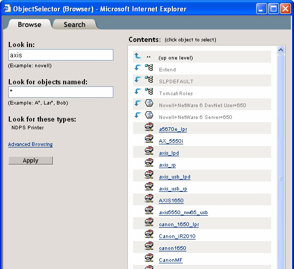
Task: Click the Look in field containing axis
Action: pyautogui.click(x=61, y=55)
